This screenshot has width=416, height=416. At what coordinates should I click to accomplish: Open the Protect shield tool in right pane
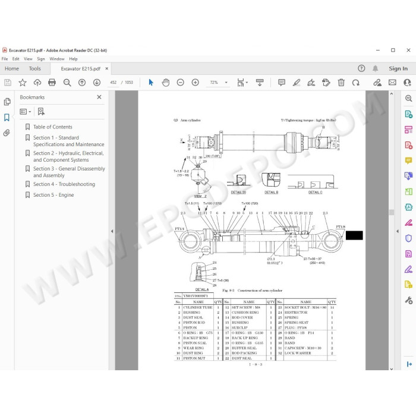409,238
